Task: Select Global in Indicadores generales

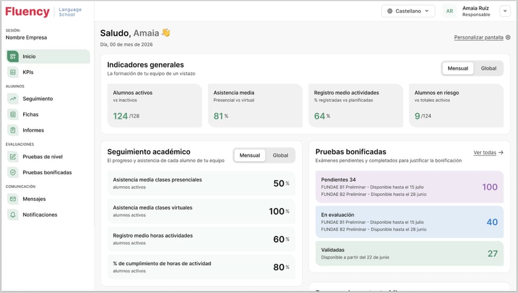Action: (488, 68)
